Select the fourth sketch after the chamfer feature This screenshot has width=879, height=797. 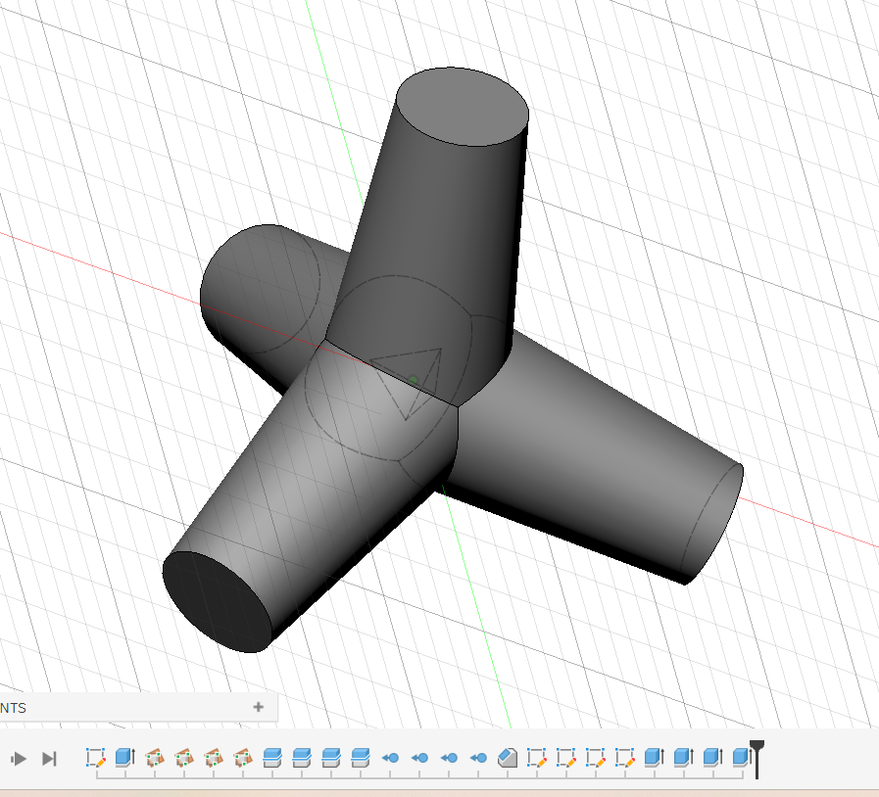click(625, 758)
